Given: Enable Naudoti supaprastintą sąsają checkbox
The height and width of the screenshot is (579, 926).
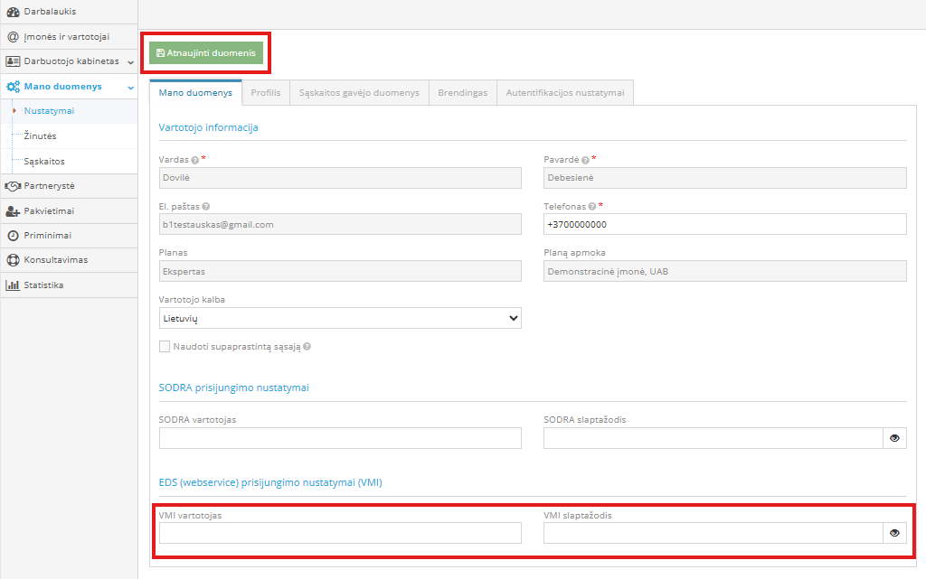Looking at the screenshot, I should coord(165,346).
